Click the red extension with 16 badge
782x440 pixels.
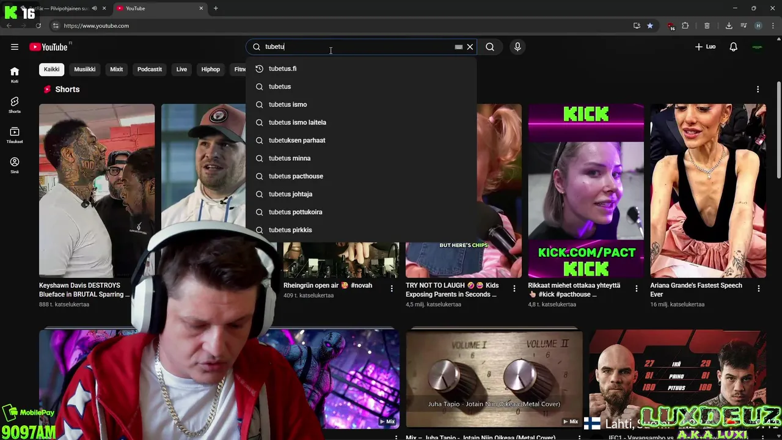(671, 26)
